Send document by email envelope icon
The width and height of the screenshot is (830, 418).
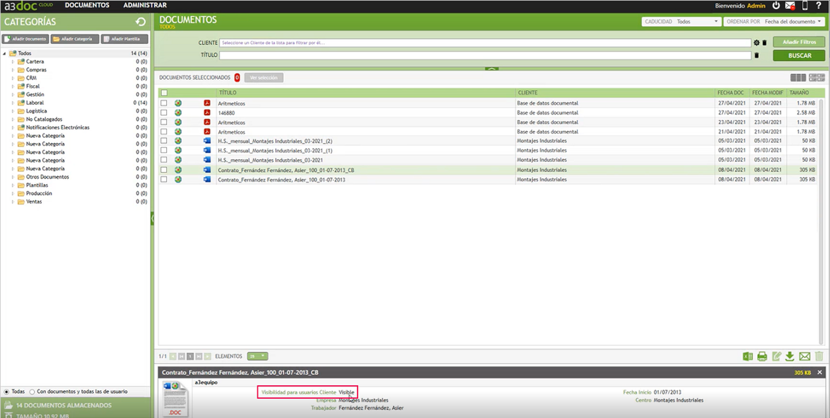805,357
